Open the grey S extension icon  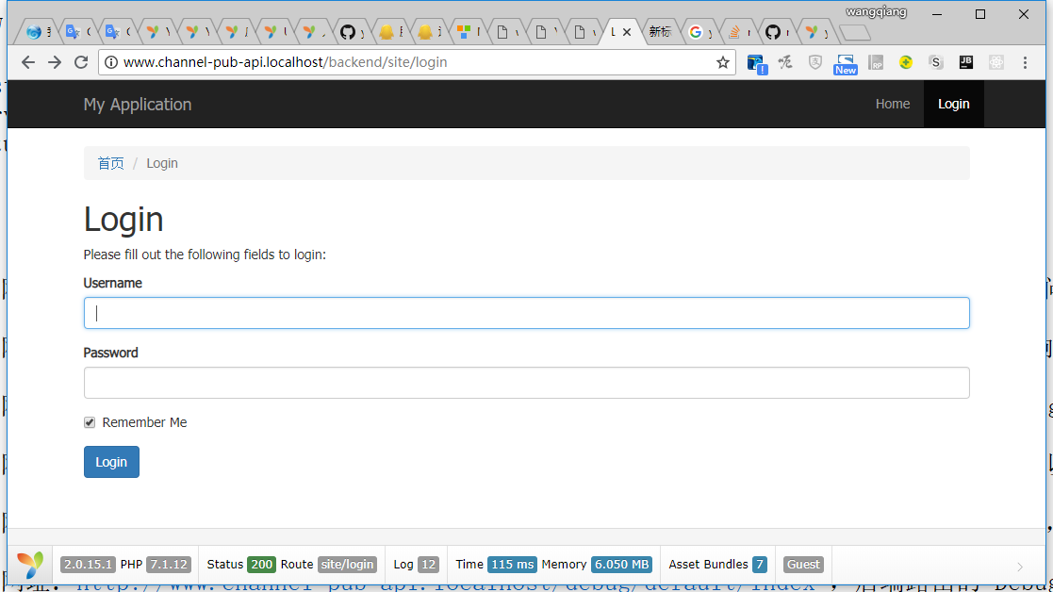coord(935,62)
